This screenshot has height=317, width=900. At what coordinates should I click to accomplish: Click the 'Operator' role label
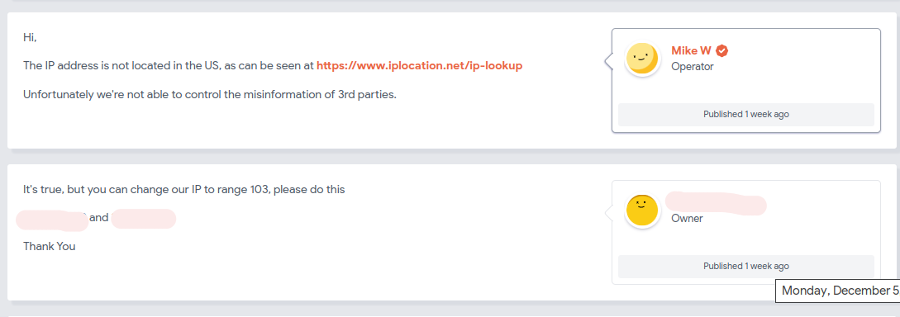693,67
